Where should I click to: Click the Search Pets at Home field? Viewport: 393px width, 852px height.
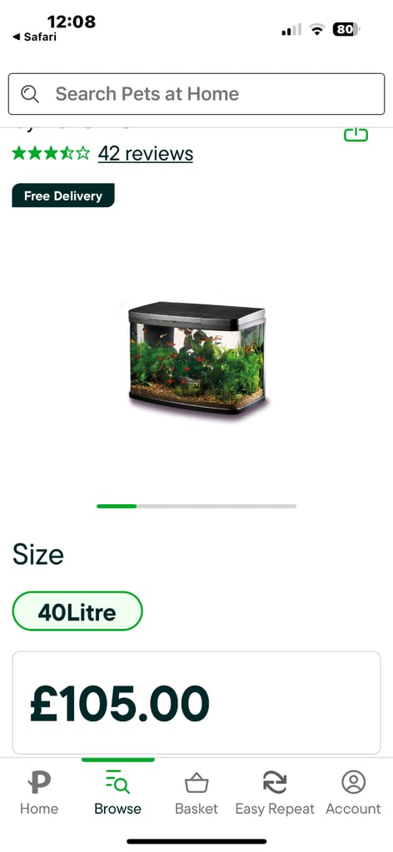click(196, 94)
